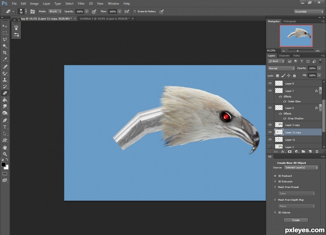Screen dimensions: 326x235
Task: Select the Clone Stamp tool
Action: pyautogui.click(x=5, y=80)
